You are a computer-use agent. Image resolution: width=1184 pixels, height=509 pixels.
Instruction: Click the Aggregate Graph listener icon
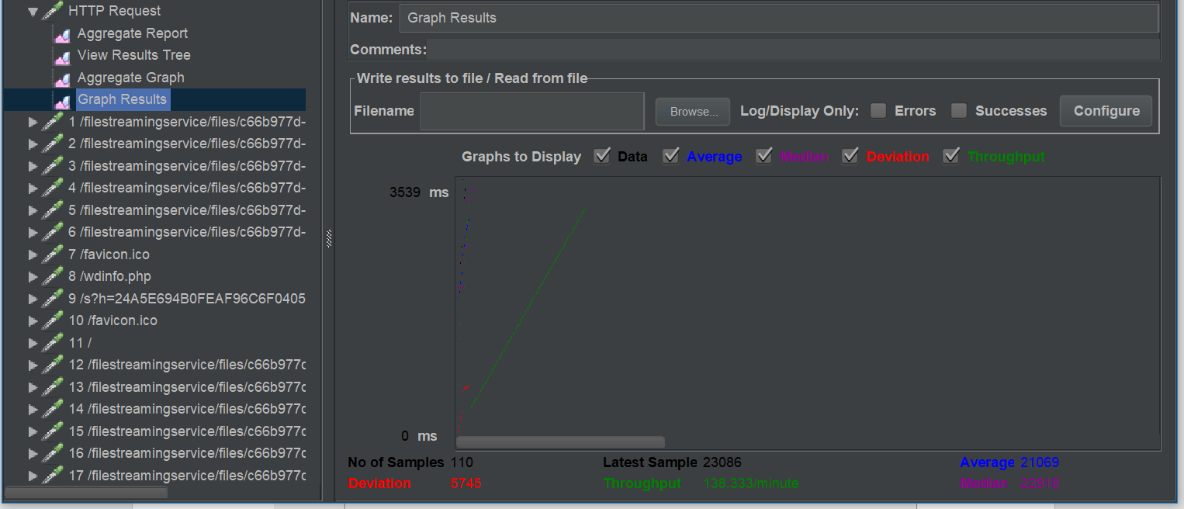62,78
